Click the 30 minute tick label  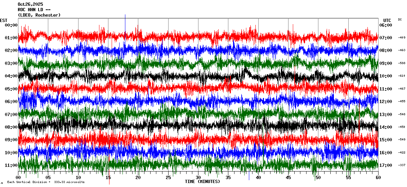pos(198,178)
